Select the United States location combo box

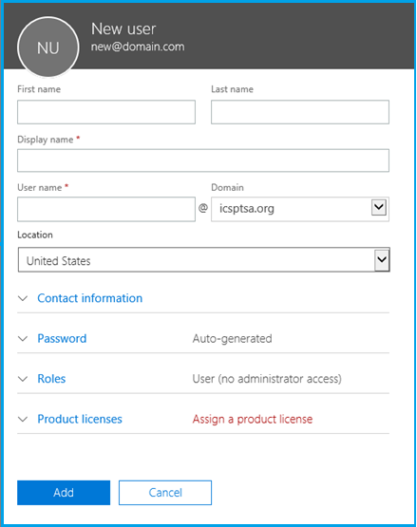click(204, 260)
